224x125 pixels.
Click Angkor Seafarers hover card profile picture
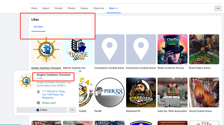26,81
